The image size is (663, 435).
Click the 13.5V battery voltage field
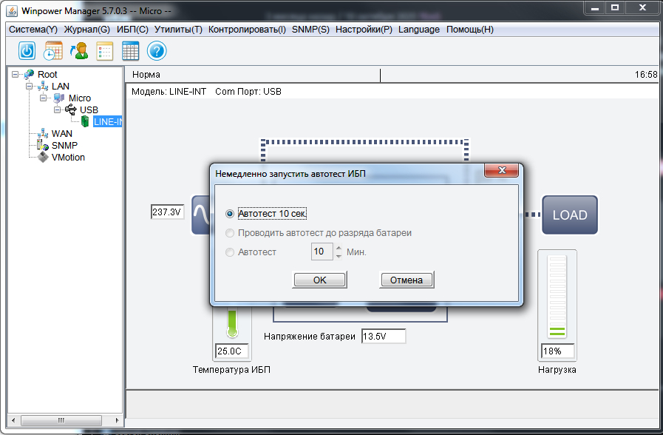[x=384, y=337]
